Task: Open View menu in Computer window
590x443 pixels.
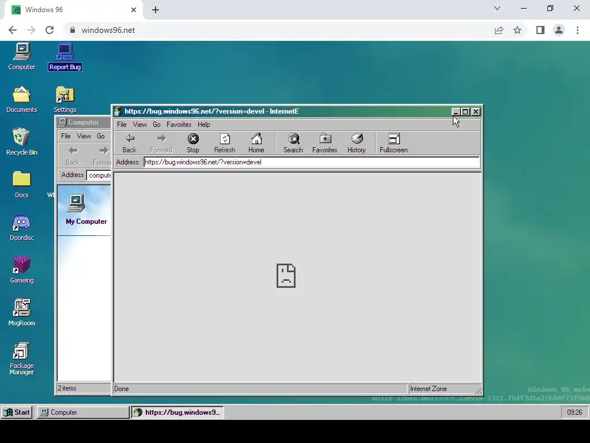Action: [x=84, y=136]
